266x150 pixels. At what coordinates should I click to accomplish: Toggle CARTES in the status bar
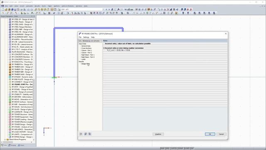(x=174, y=148)
